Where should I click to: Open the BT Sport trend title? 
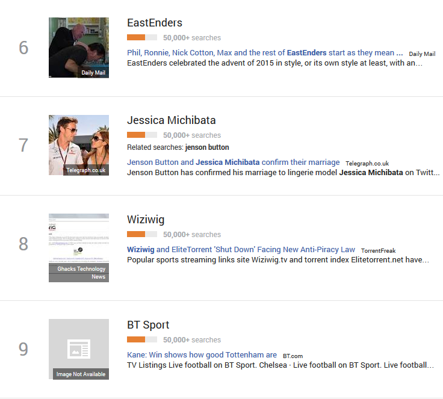[x=148, y=325]
